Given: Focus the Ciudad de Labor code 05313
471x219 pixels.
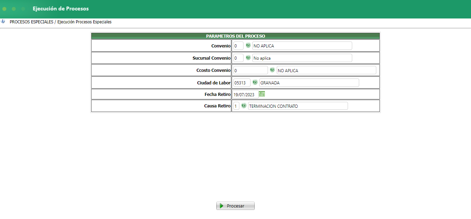Looking at the screenshot, I should click(x=242, y=83).
